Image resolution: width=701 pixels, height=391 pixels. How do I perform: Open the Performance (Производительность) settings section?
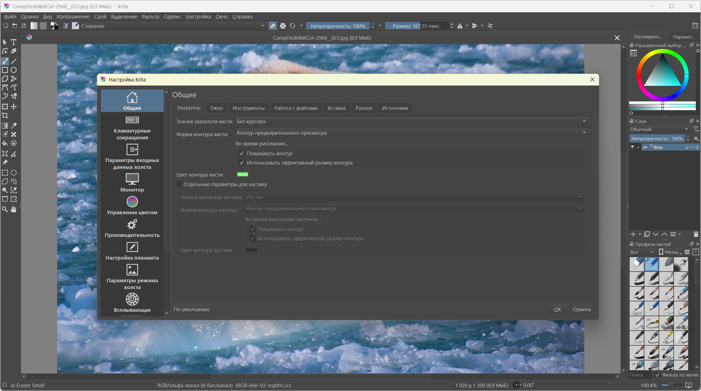coord(132,228)
